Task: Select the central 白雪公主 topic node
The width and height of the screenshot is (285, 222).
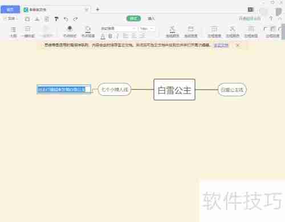Action: [x=174, y=90]
